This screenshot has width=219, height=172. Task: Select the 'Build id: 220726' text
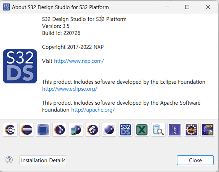(x=61, y=33)
